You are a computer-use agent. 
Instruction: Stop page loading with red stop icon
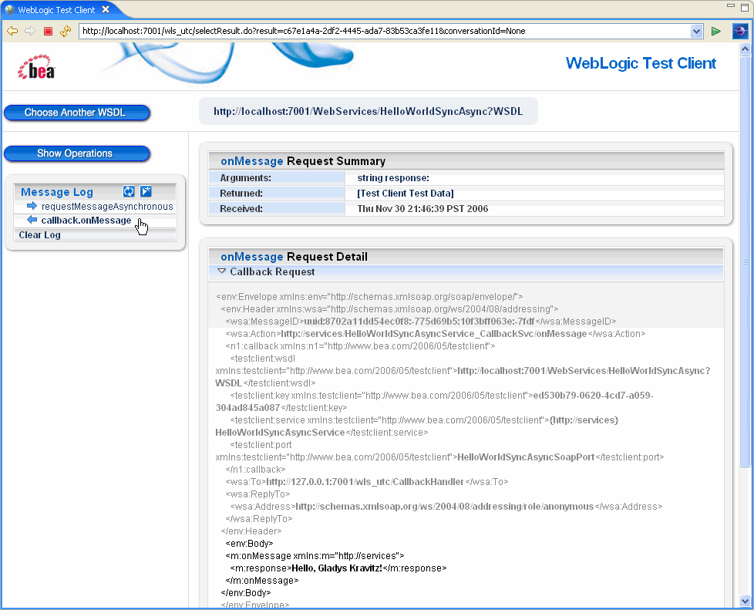click(x=48, y=32)
